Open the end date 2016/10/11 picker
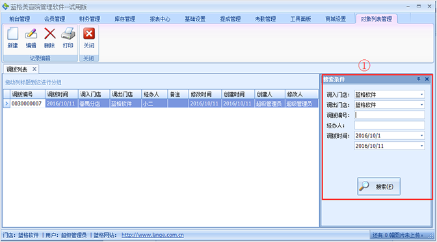 point(421,146)
